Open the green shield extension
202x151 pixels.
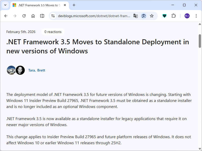164,16
